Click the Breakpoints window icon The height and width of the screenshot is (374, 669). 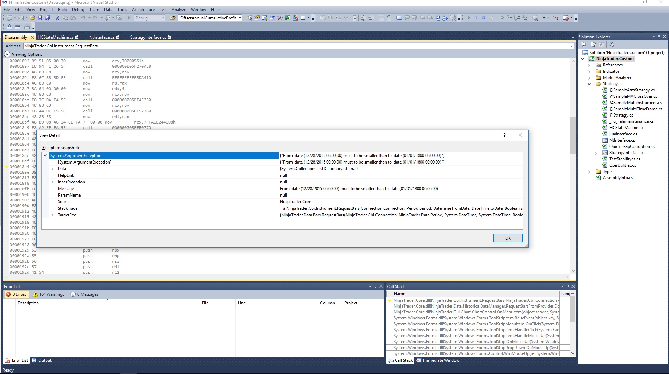click(x=566, y=18)
